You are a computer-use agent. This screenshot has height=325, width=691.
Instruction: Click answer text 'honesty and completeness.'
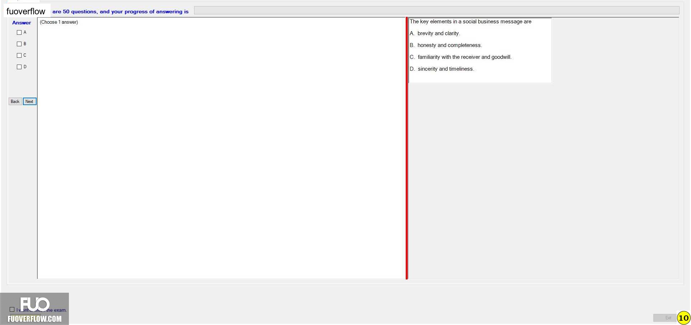point(450,45)
